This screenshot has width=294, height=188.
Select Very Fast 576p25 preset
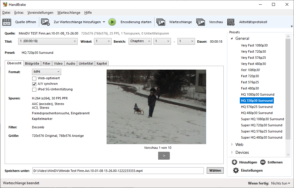click(x=253, y=58)
